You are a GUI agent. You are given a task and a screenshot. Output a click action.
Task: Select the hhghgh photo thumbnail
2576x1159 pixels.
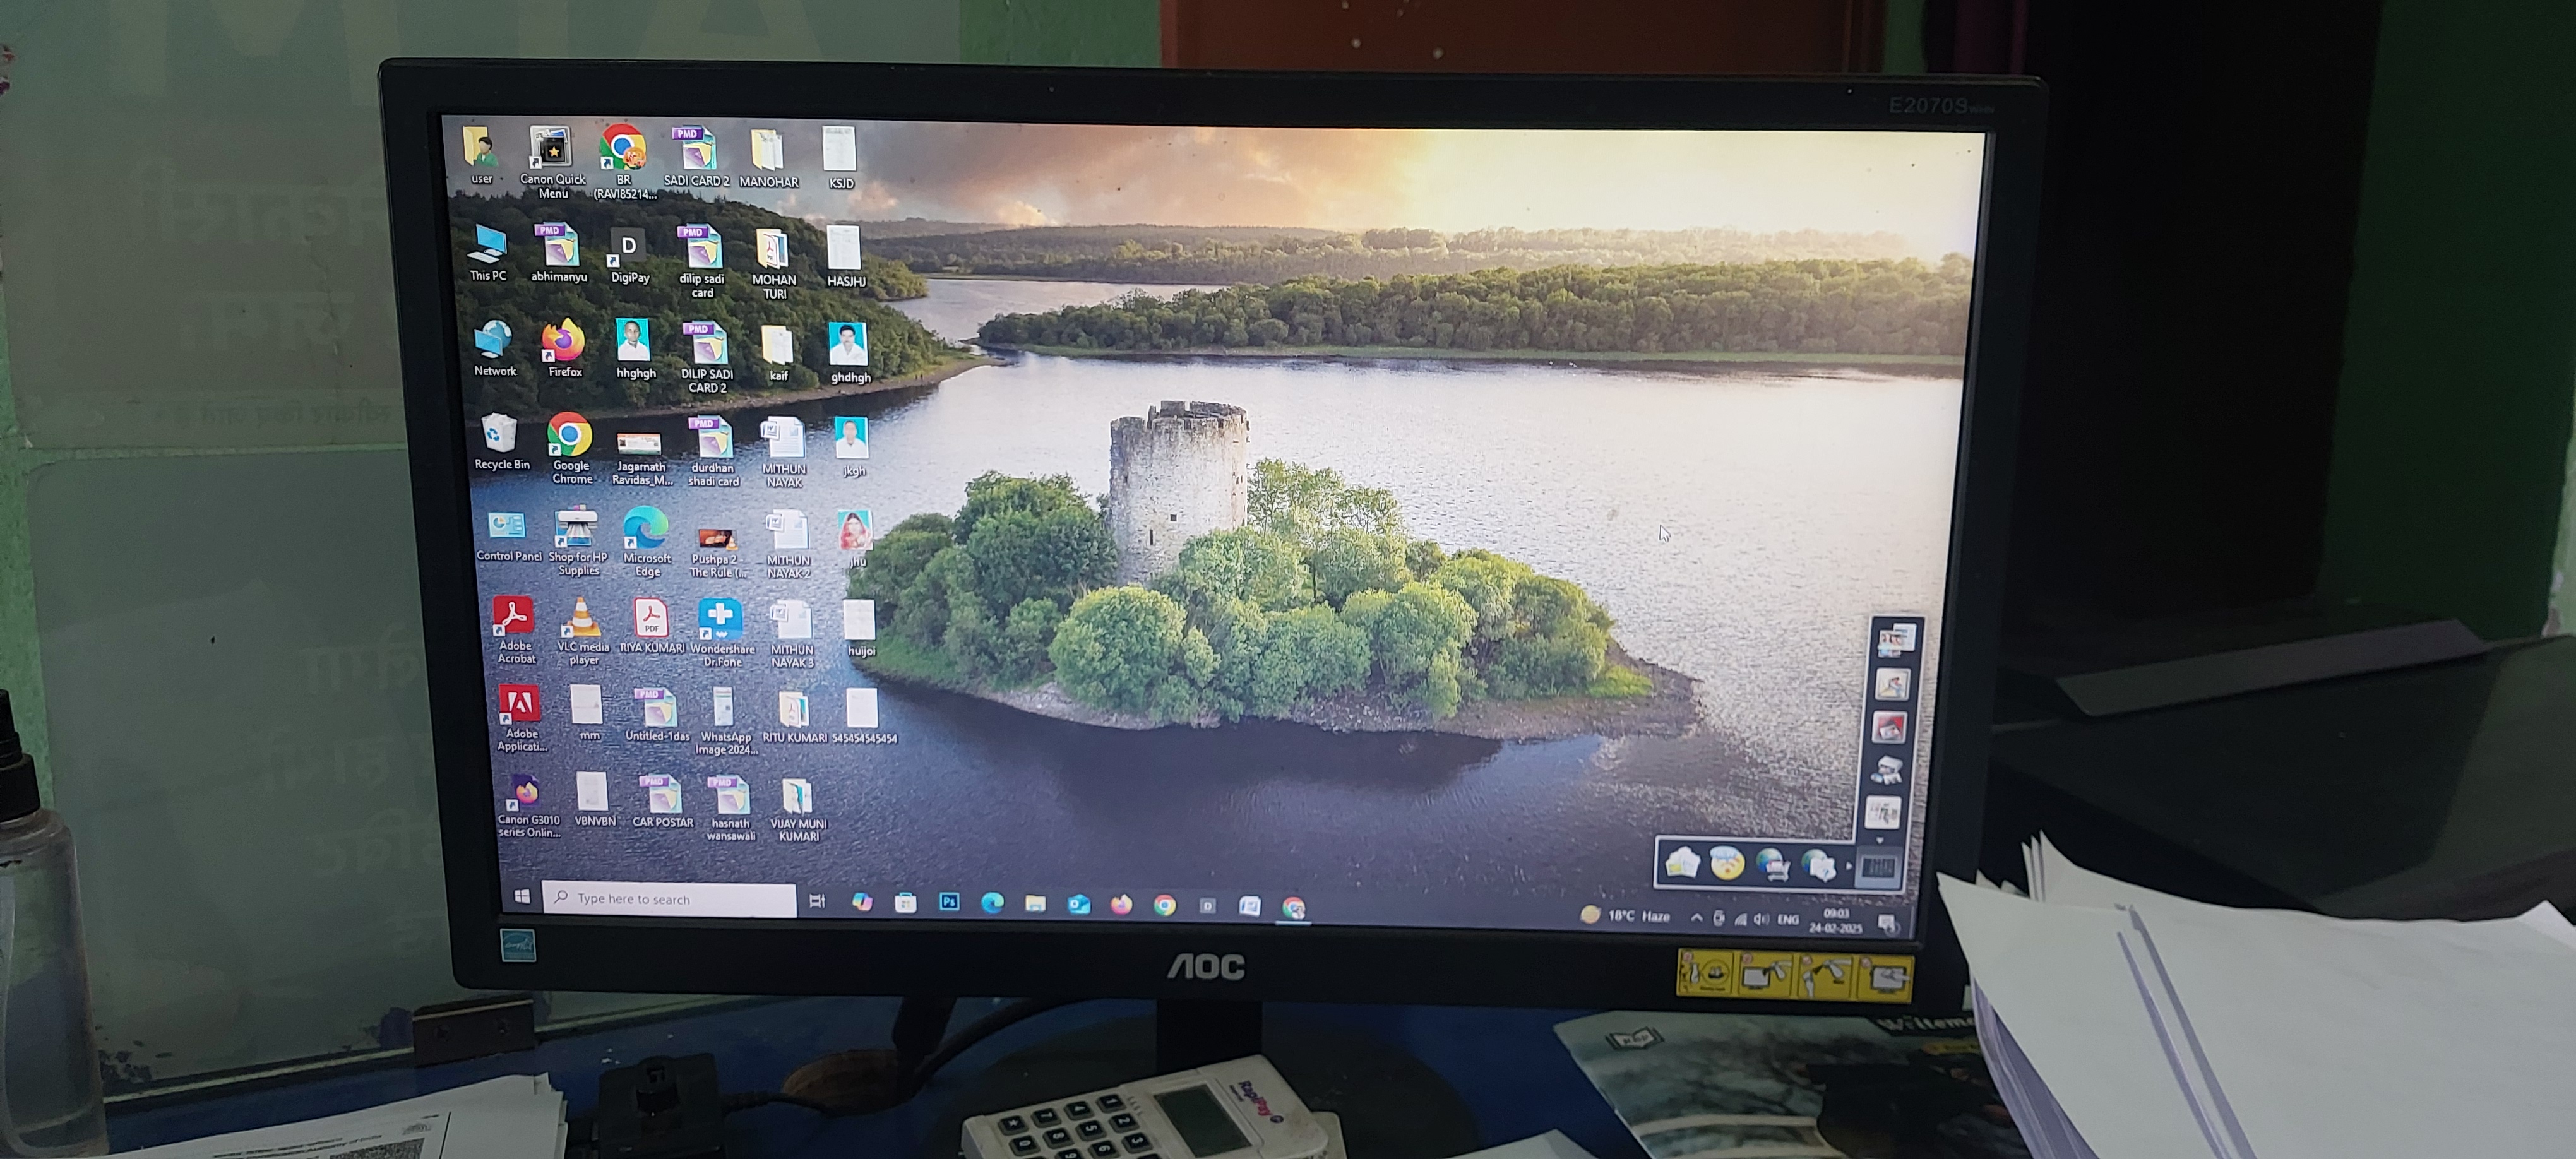coord(635,349)
